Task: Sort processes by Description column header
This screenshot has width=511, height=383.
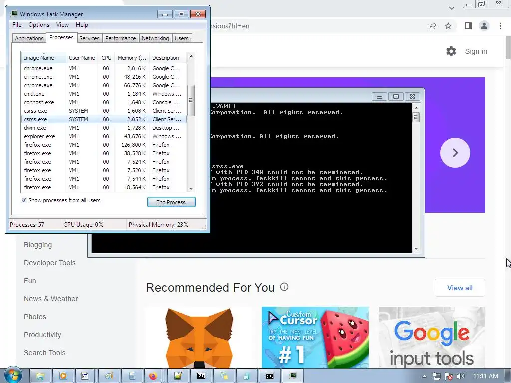Action: [168, 58]
